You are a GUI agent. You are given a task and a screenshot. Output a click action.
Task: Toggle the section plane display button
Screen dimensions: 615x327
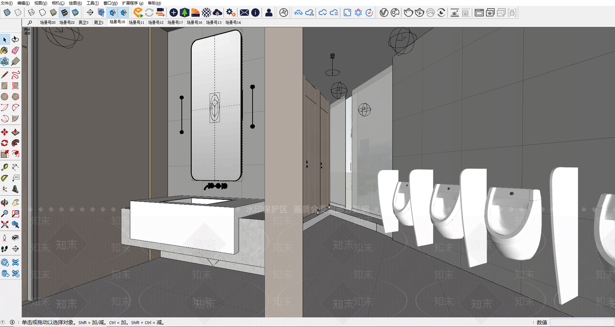pyautogui.click(x=101, y=13)
